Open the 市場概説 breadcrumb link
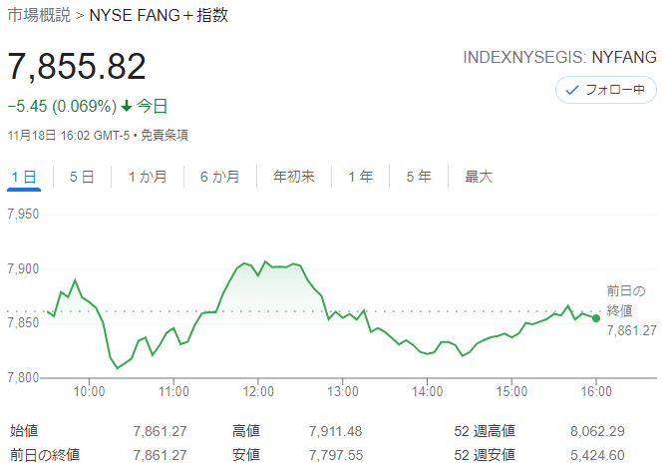This screenshot has height=472, width=672. click(x=39, y=15)
